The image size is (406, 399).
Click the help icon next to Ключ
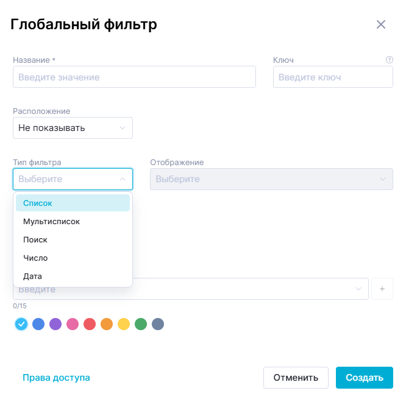point(390,60)
